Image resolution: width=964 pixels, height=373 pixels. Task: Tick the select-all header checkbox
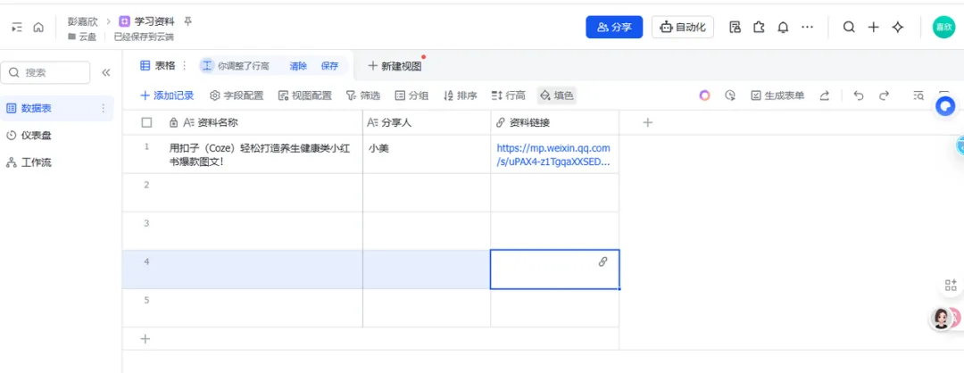pos(147,122)
